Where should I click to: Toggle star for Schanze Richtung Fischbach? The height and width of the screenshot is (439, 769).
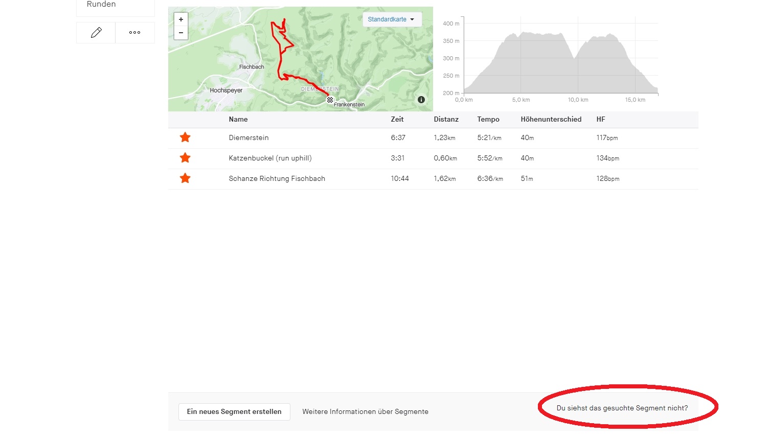(x=185, y=178)
